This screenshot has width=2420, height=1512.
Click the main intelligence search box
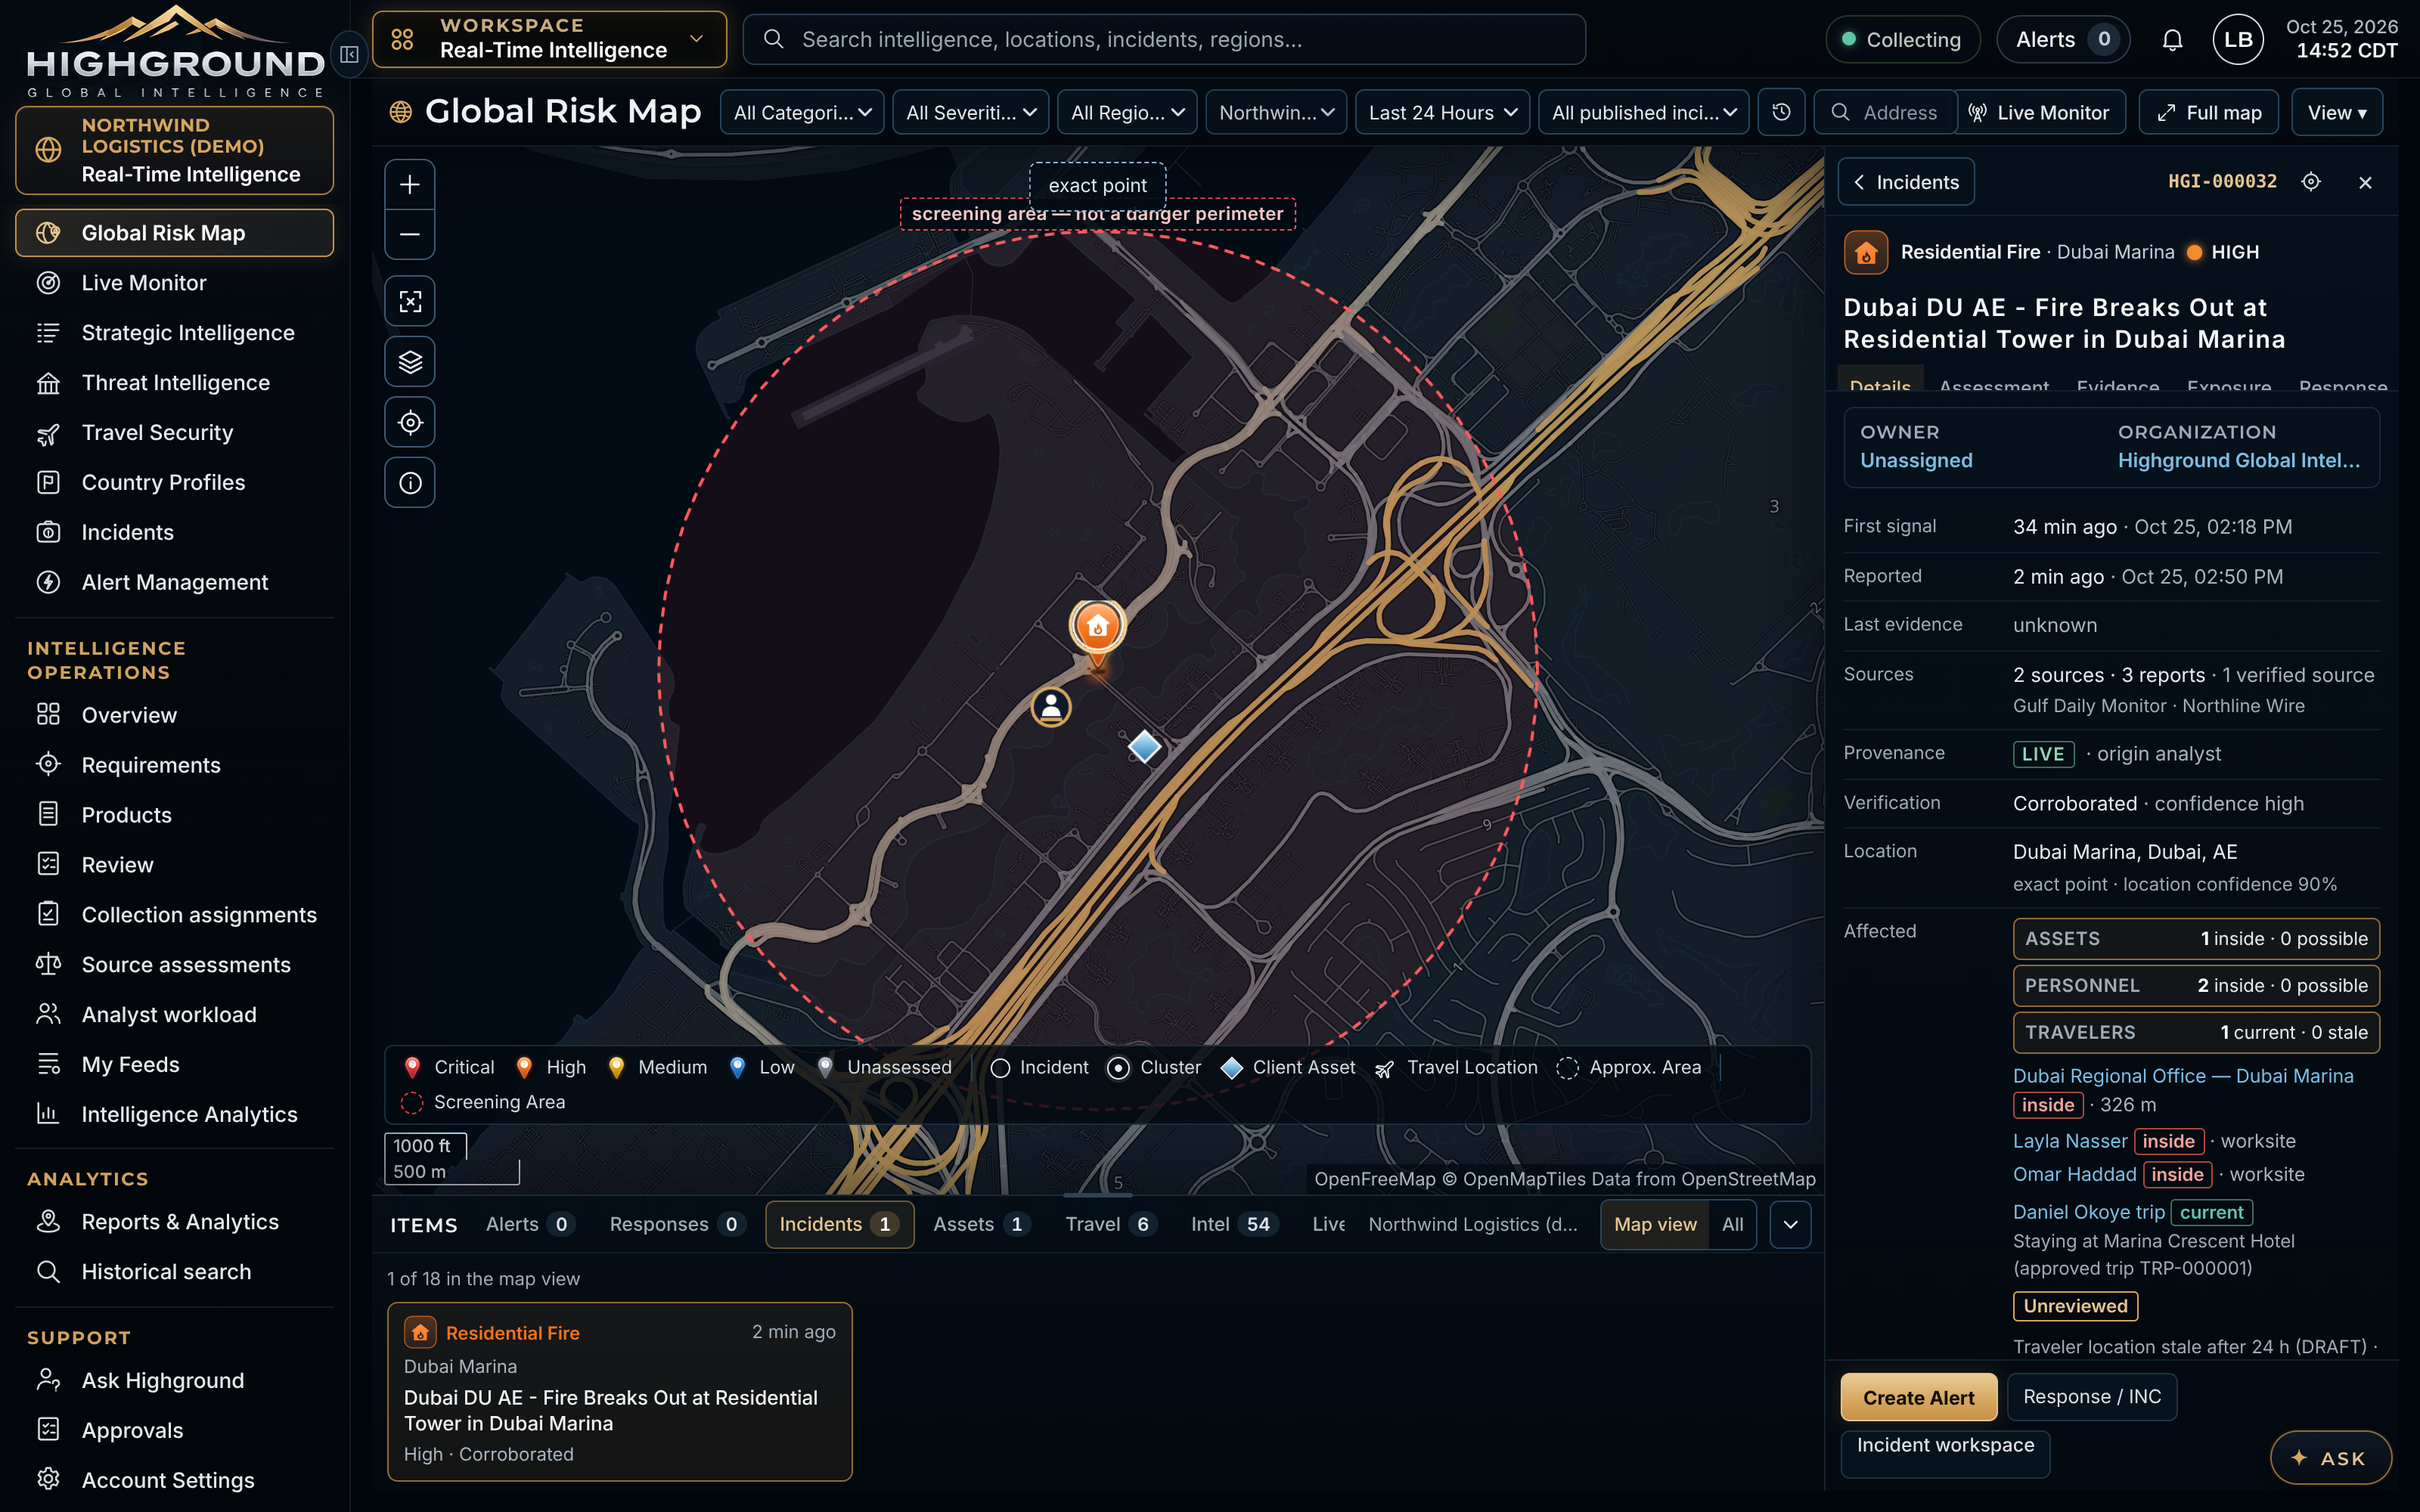click(x=1164, y=39)
